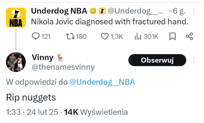Open more options for Vinny's reply
This screenshot has width=204, height=123.
(194, 60)
